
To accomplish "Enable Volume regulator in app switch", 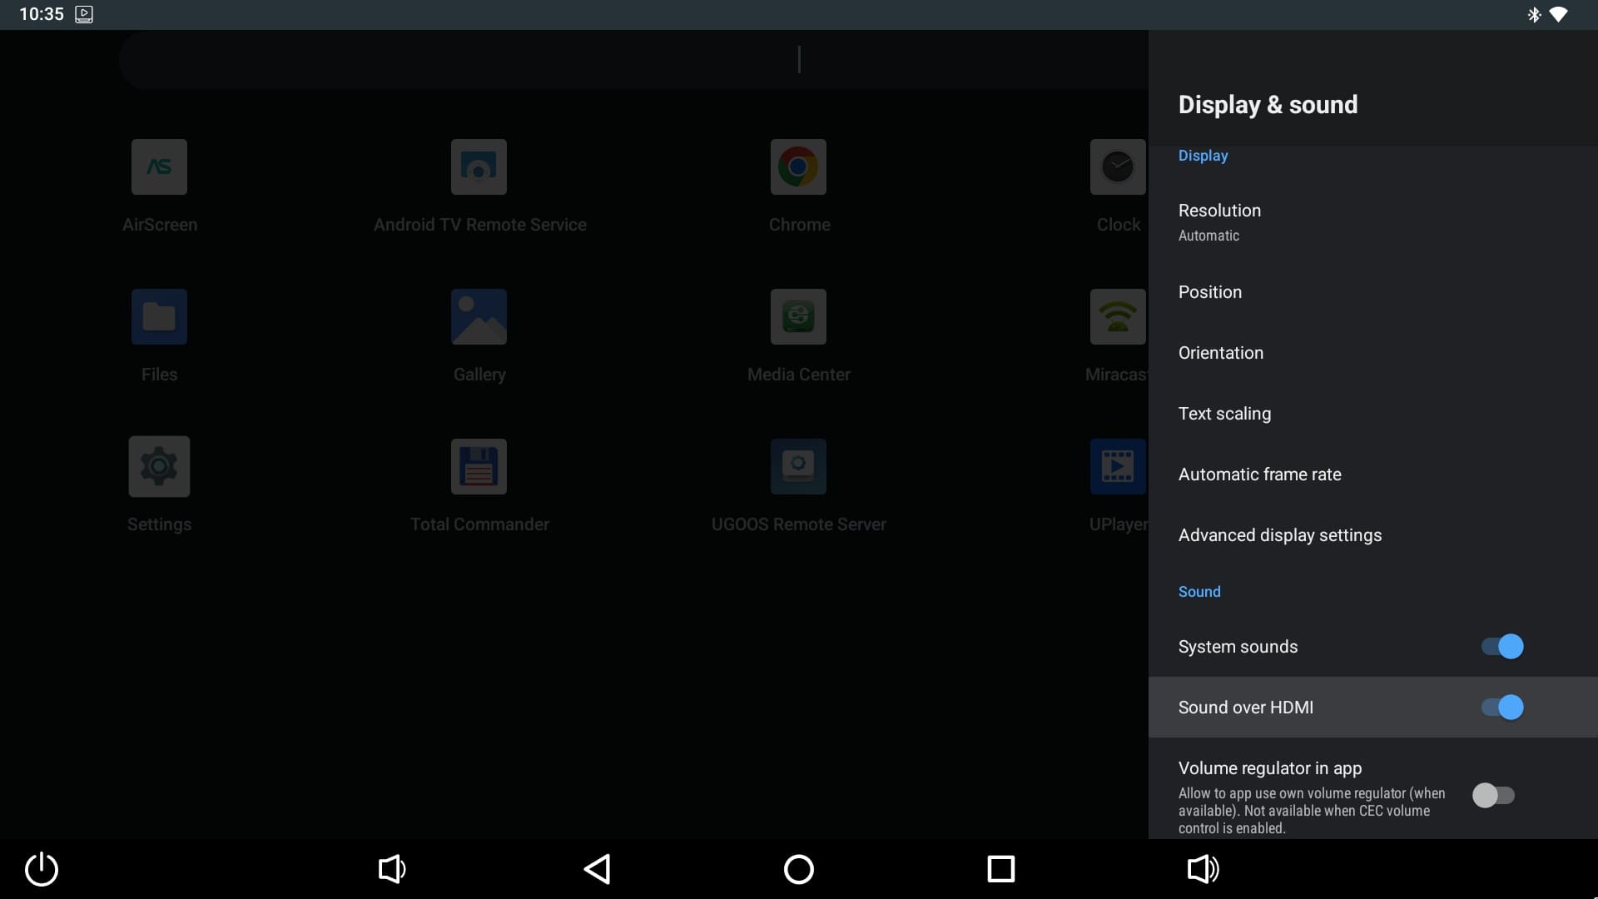I will pyautogui.click(x=1493, y=796).
